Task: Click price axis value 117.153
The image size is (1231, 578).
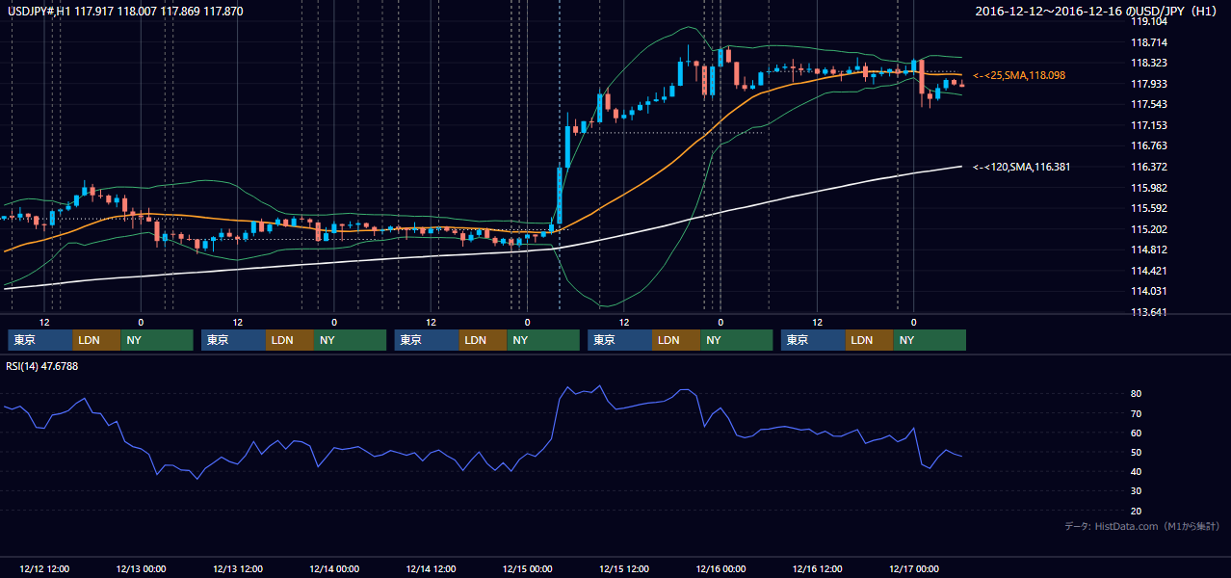Action: (x=1148, y=125)
